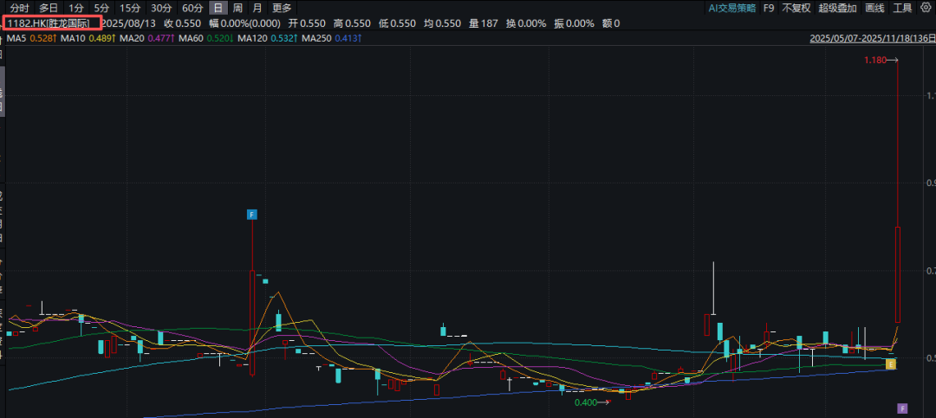This screenshot has width=936, height=418.
Task: Open the chart settings gear icon
Action: click(x=925, y=8)
